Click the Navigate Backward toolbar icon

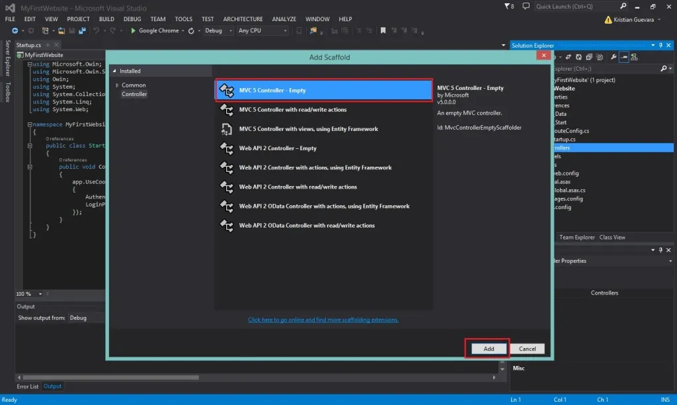click(15, 30)
